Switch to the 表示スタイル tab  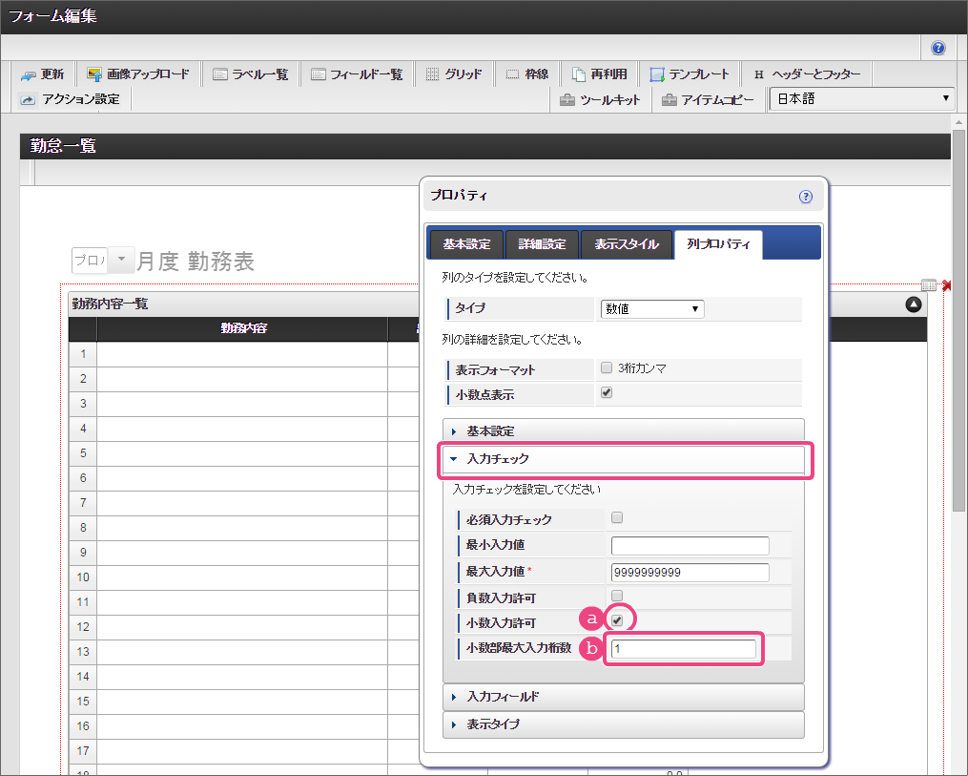click(x=626, y=244)
